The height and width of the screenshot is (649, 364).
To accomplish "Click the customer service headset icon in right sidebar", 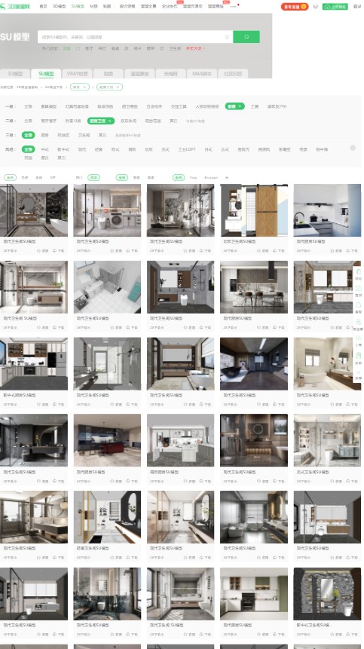I will [358, 305].
